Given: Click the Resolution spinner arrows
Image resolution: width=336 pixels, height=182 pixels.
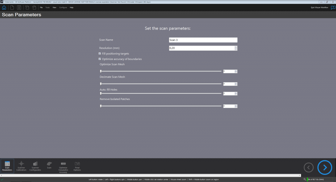Looking at the screenshot, I should (x=236, y=48).
